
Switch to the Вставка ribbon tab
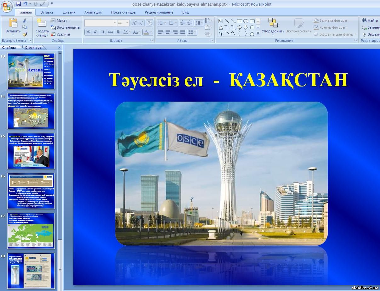(47, 12)
